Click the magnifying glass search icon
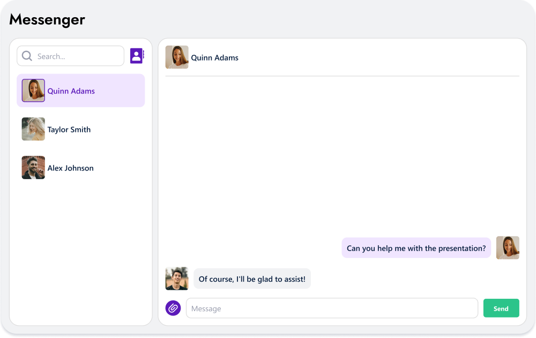 tap(26, 56)
